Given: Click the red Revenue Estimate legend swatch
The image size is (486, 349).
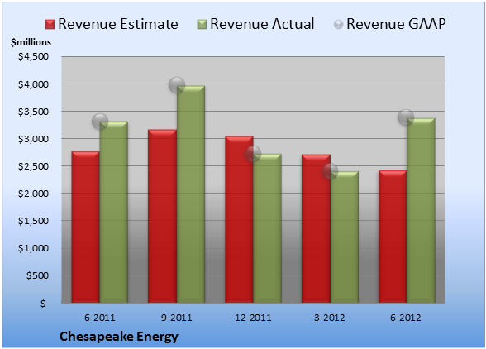Looking at the screenshot, I should coord(50,24).
